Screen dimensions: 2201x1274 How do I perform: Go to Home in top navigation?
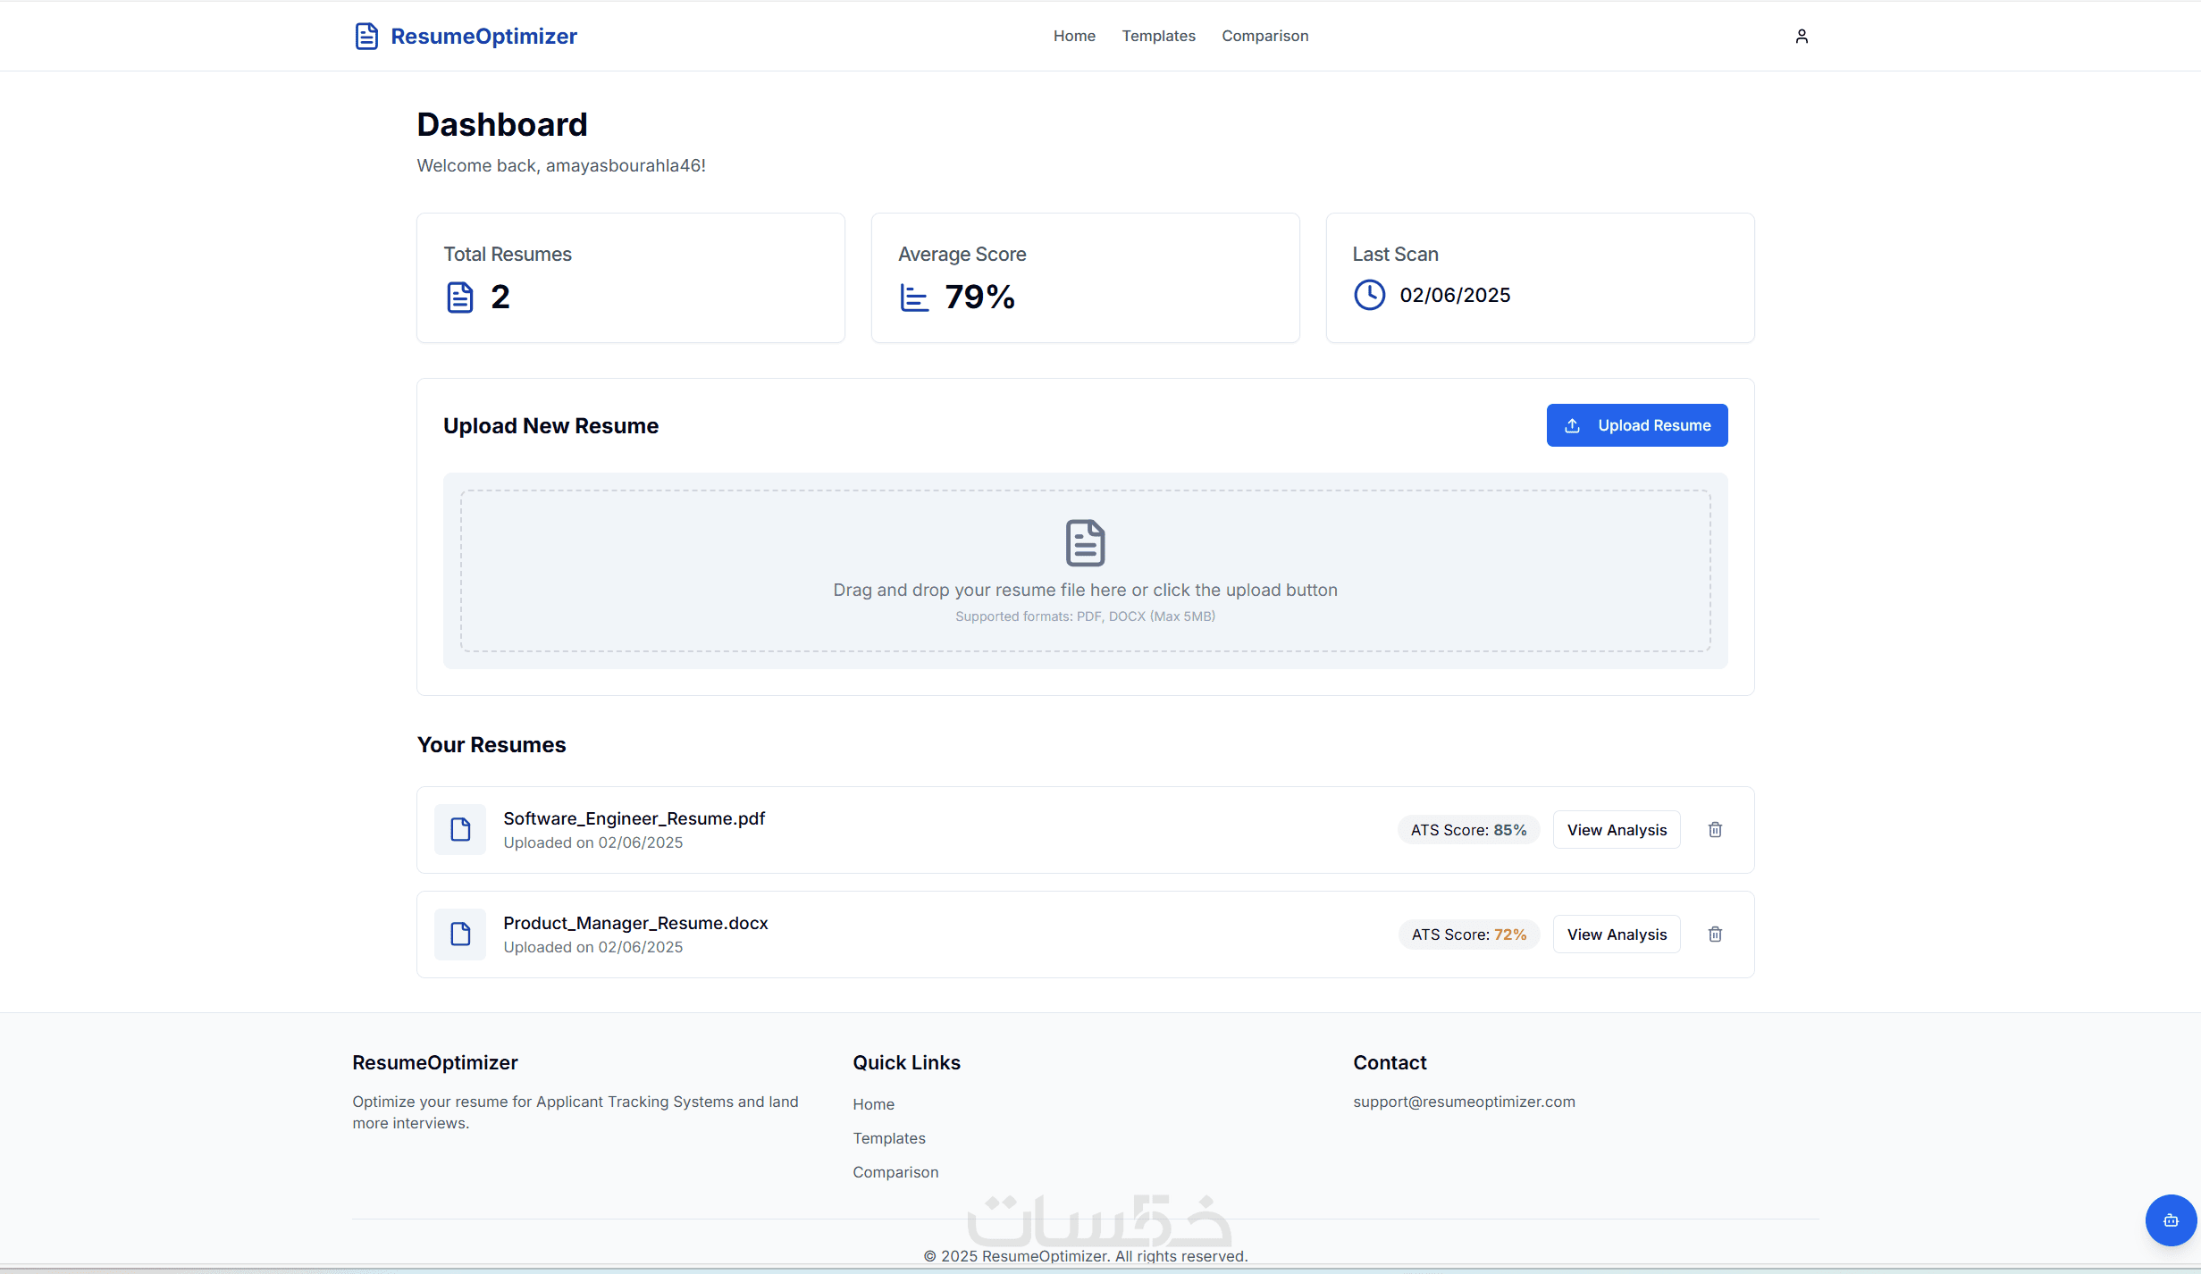[x=1074, y=36]
